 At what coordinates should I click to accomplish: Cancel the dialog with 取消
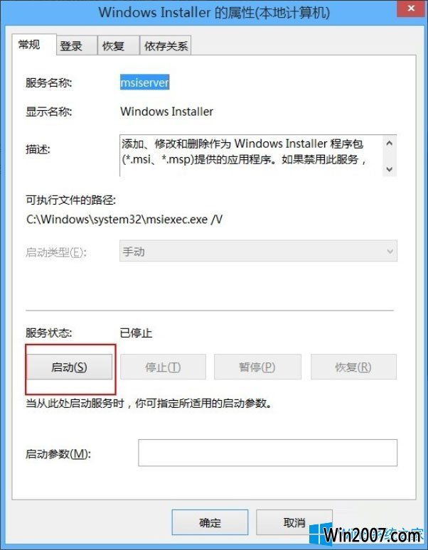(x=294, y=522)
